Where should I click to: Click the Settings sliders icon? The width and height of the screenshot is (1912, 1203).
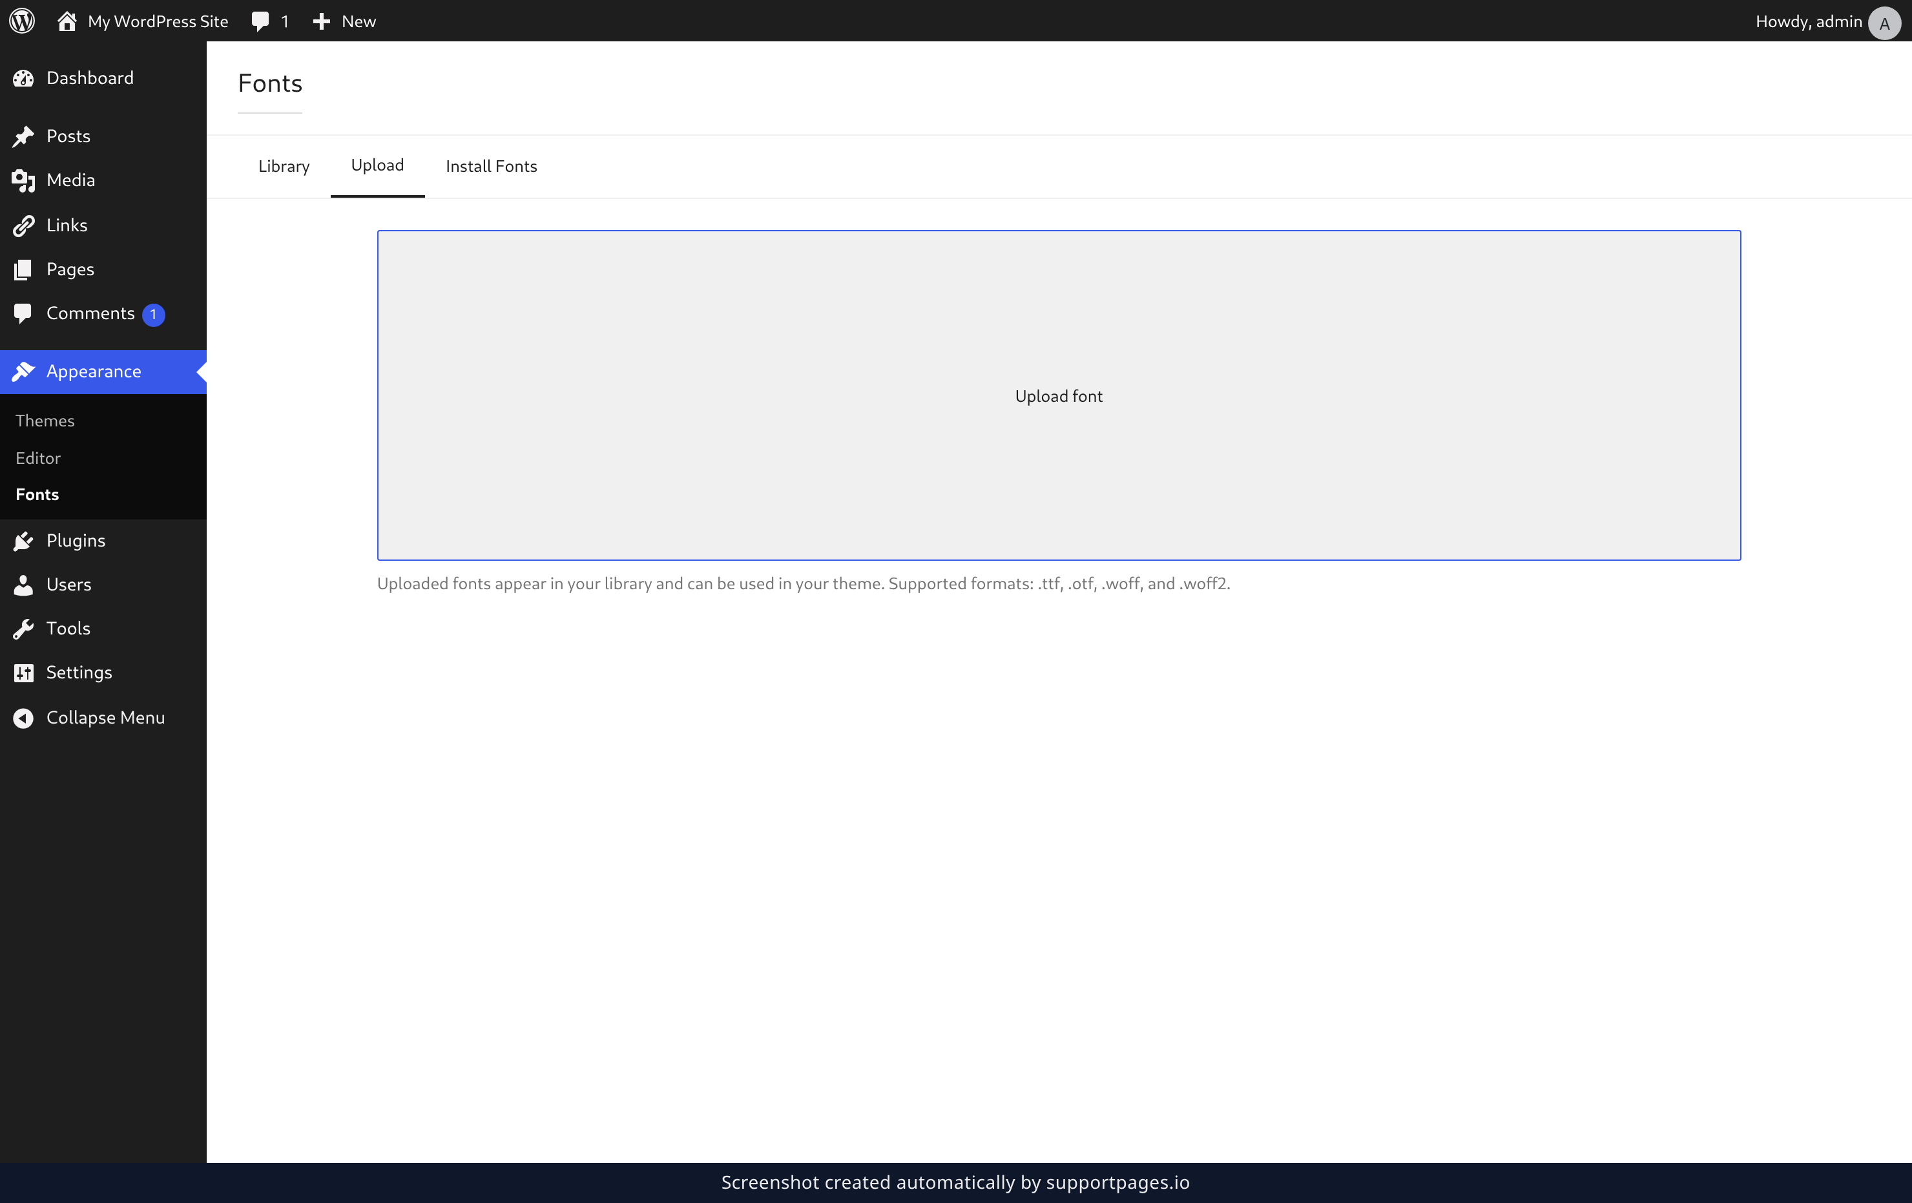23,673
